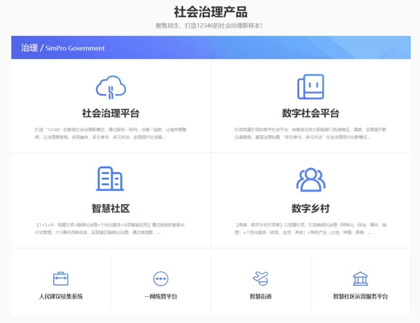
Task: Click the airplane icon above 智慧街道
Action: point(260,278)
